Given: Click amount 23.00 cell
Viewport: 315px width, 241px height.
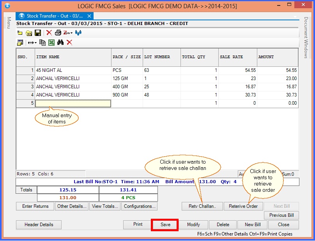Looking at the screenshot, I should click(x=278, y=79).
